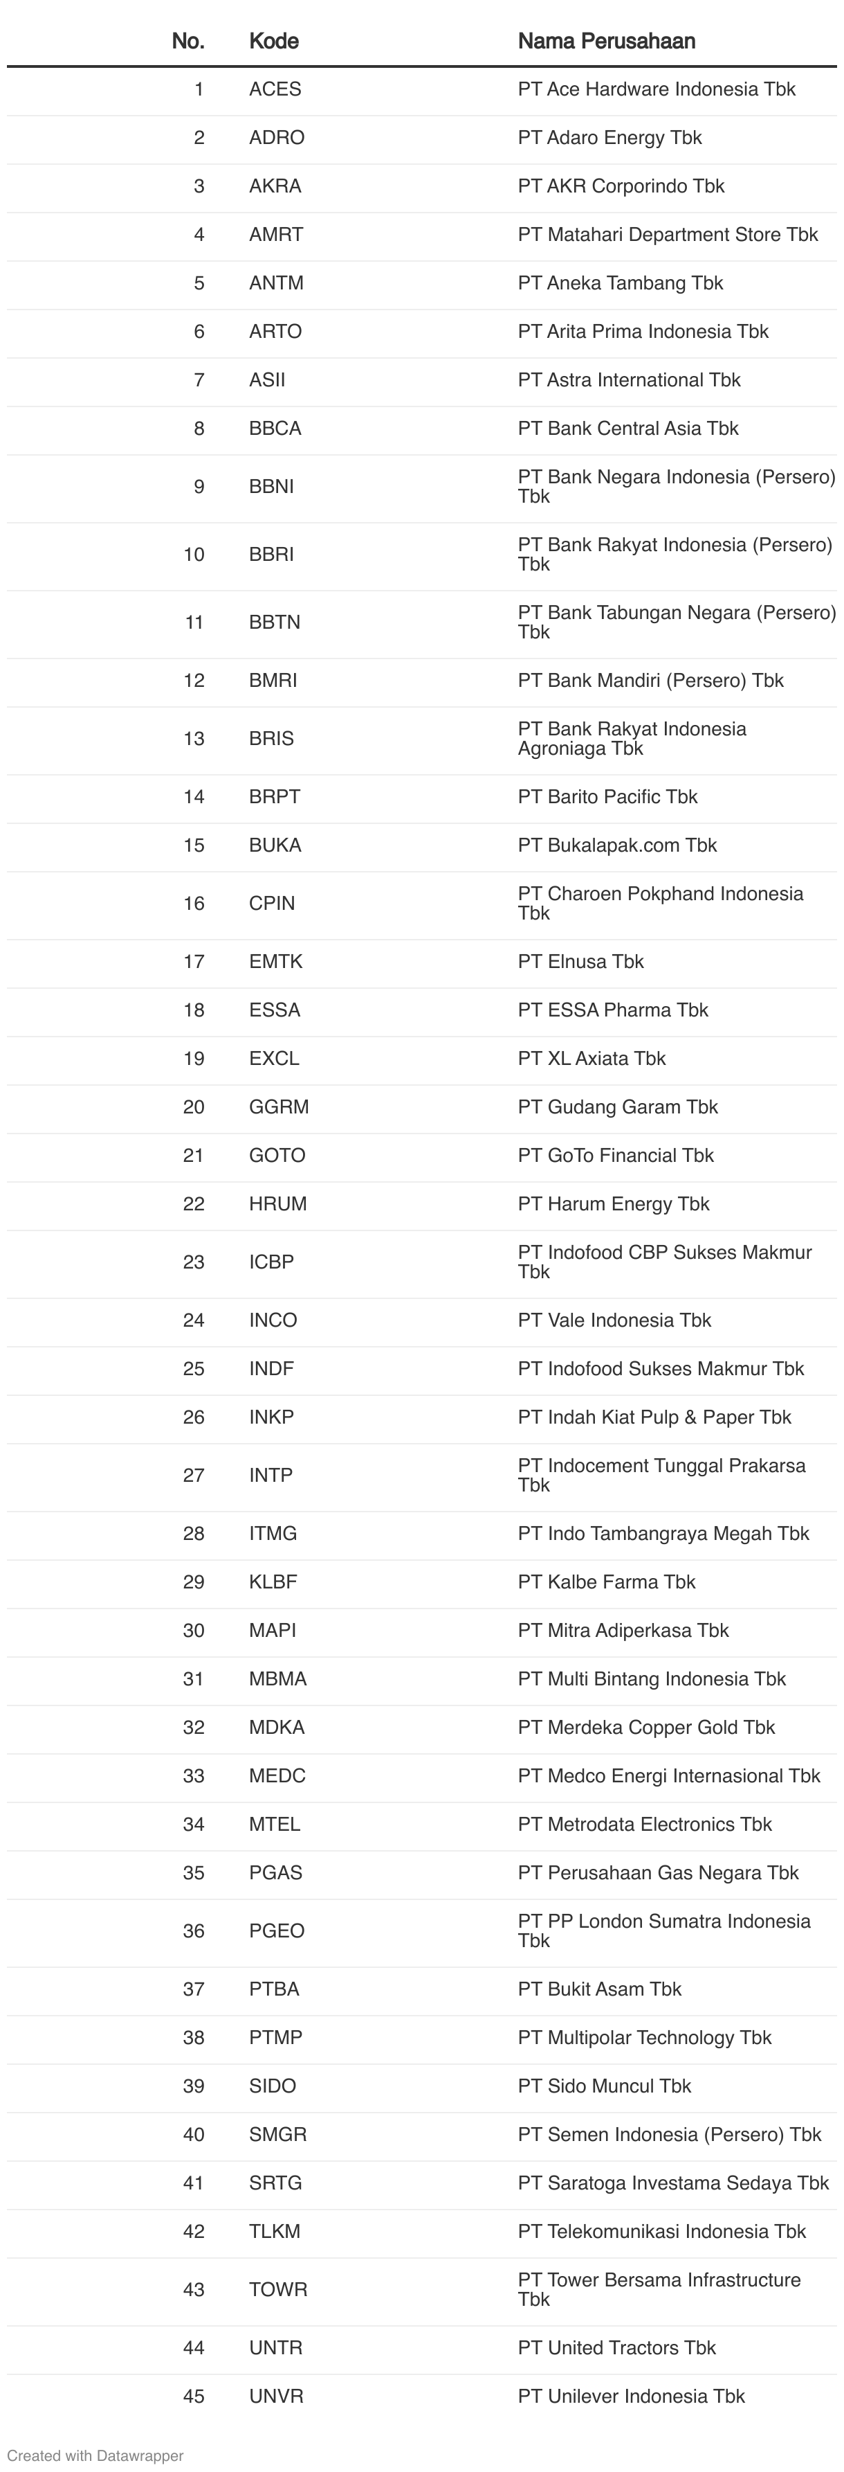Click PT Unilever Indonesia Tbk
The width and height of the screenshot is (844, 2472).
click(x=631, y=2395)
